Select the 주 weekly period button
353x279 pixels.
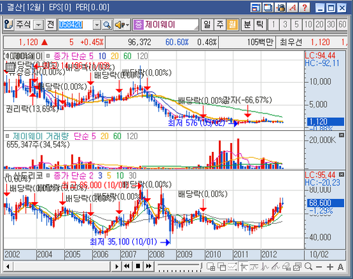220,24
